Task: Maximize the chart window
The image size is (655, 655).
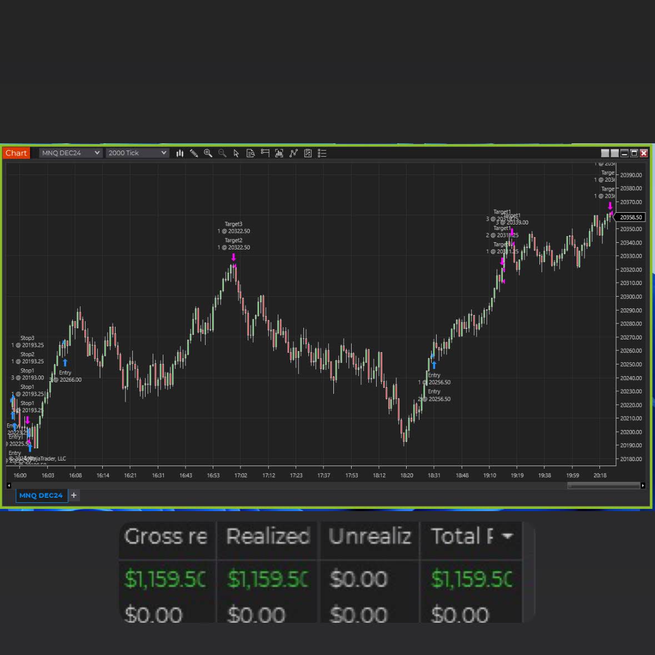Action: coord(634,153)
